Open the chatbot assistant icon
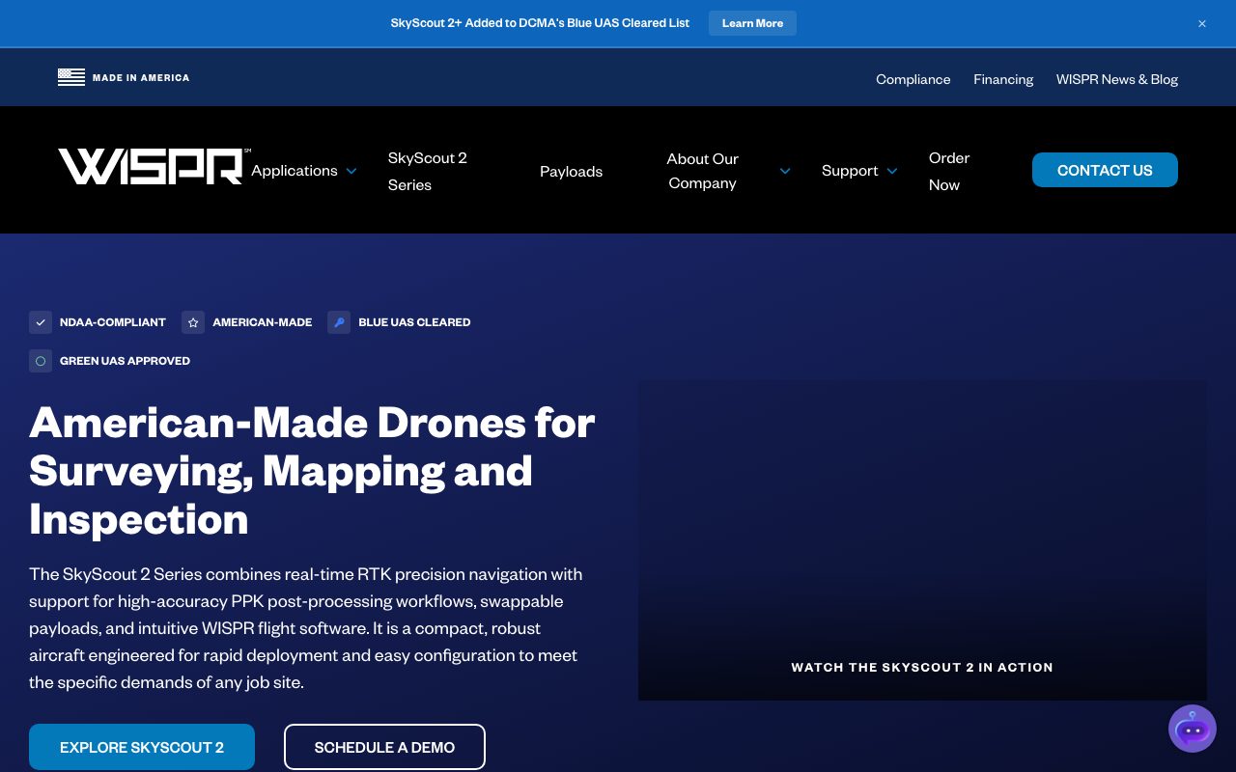1236x772 pixels. point(1193,729)
